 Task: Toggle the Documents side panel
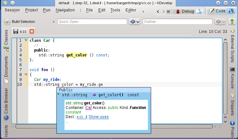point(6,66)
